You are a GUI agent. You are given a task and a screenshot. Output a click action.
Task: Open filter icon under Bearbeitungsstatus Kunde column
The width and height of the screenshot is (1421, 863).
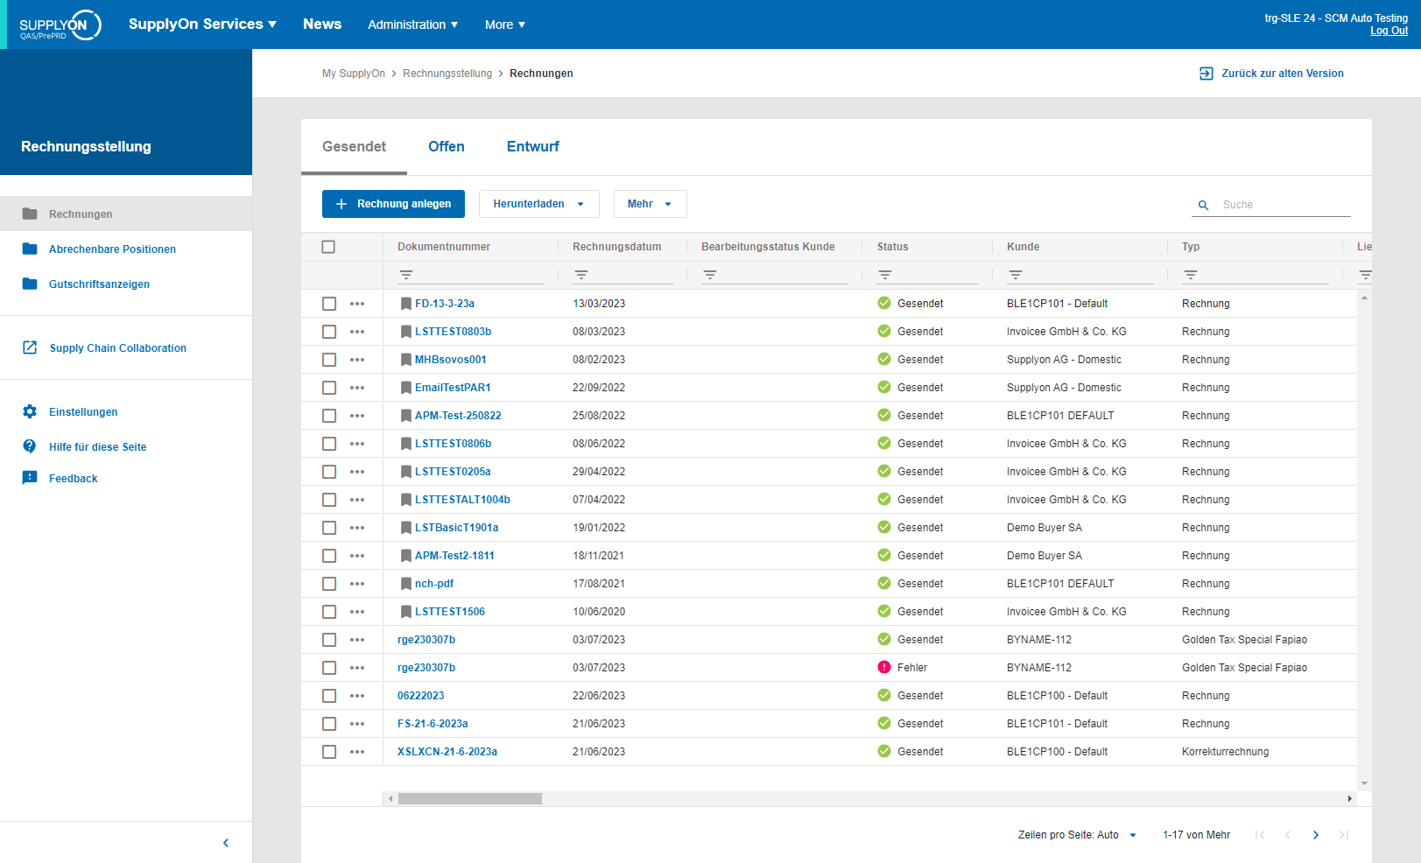pyautogui.click(x=709, y=275)
